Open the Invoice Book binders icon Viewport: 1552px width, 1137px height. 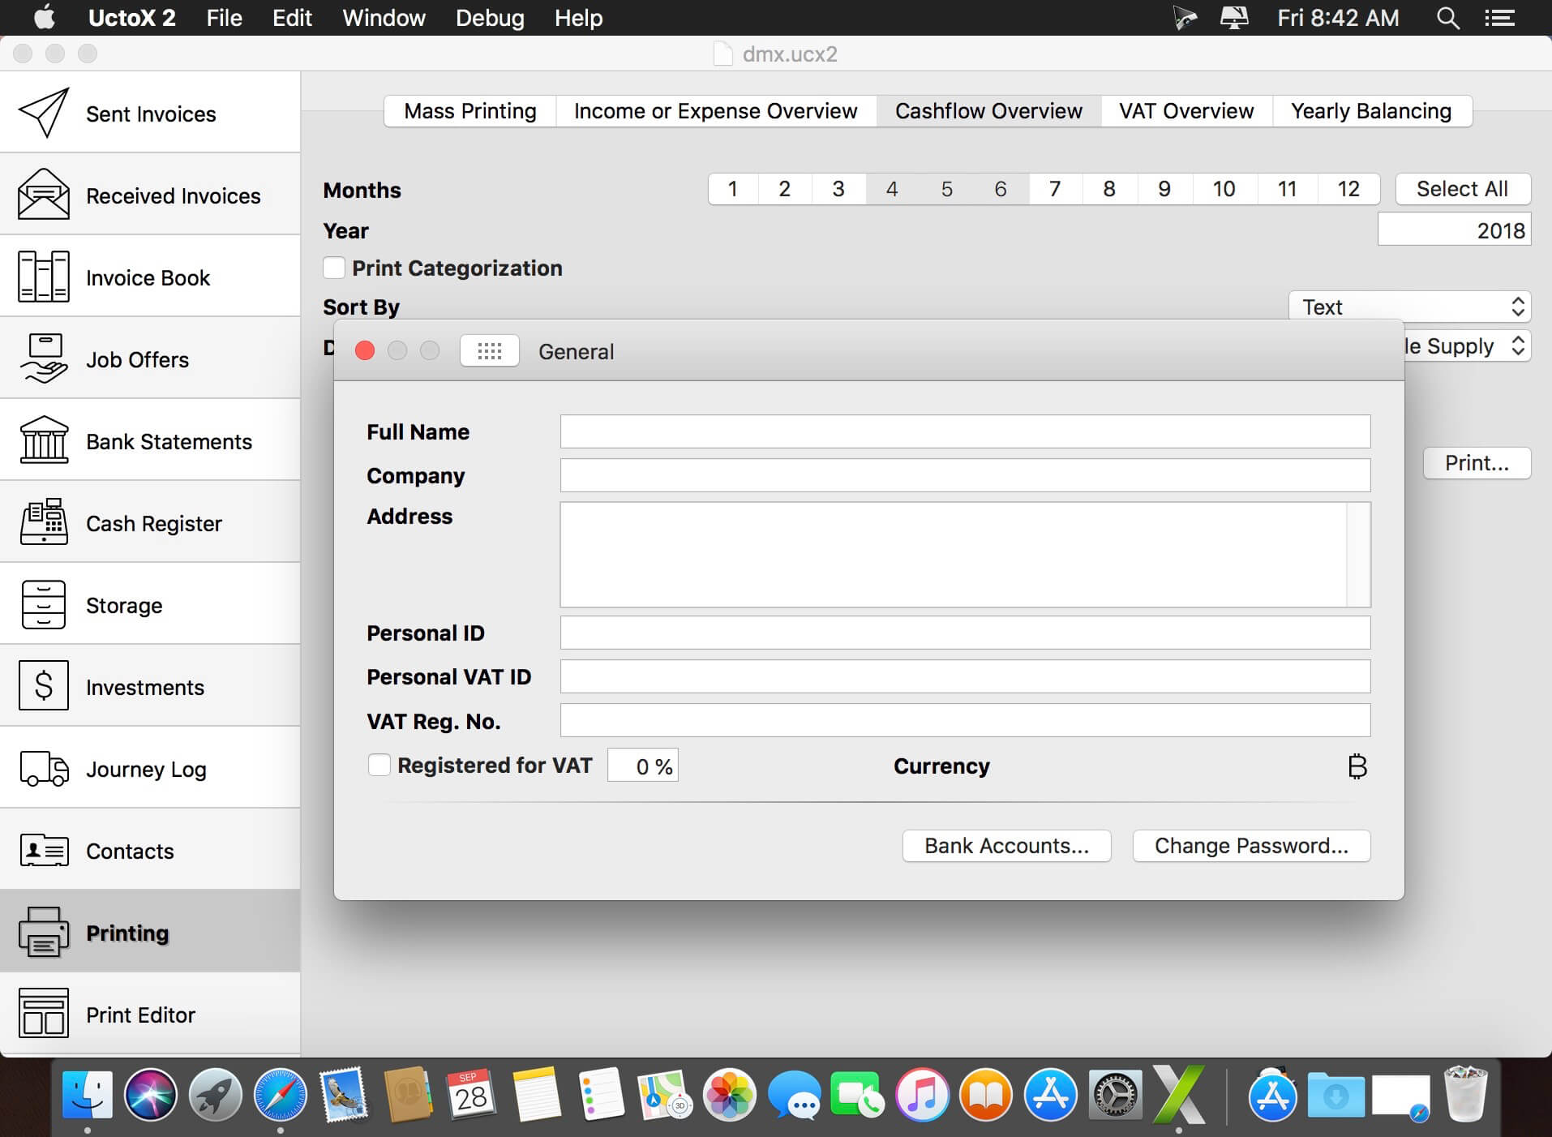(44, 277)
